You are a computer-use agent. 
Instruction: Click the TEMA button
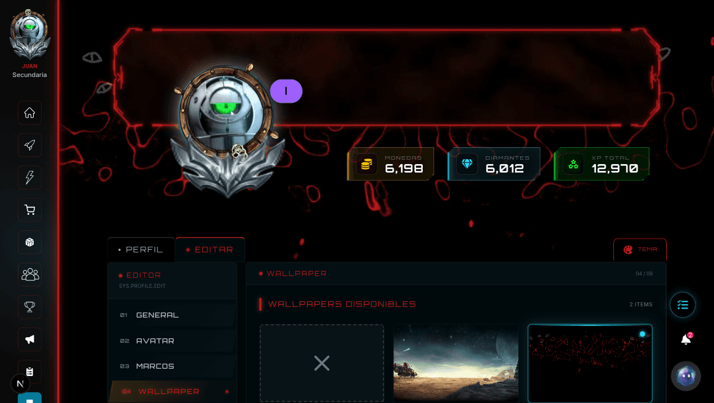[640, 250]
